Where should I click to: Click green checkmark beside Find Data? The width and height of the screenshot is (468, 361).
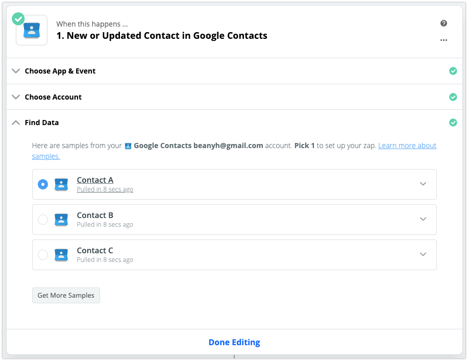click(x=453, y=123)
